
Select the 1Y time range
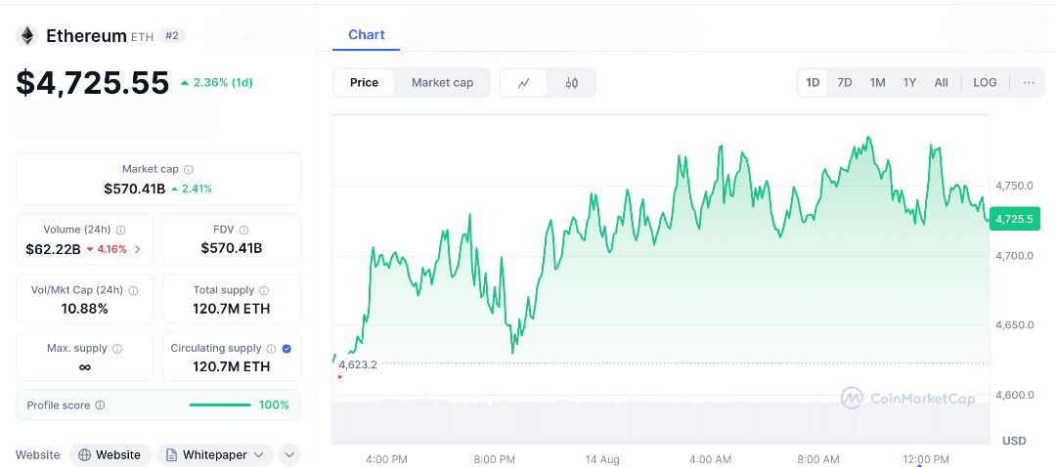point(910,83)
